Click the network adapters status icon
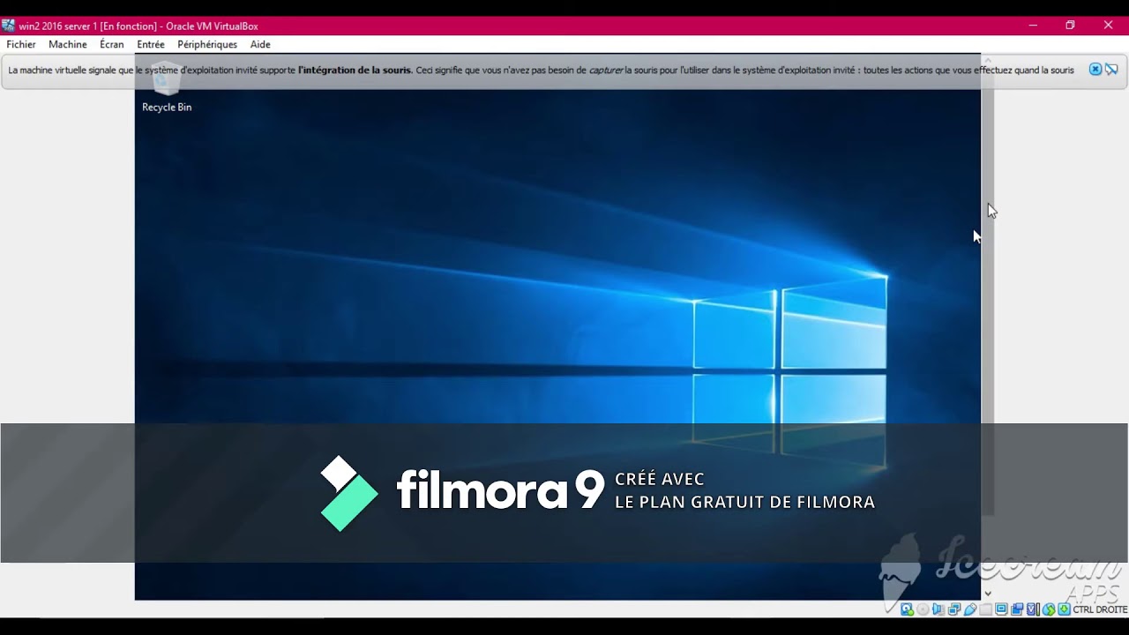This screenshot has height=635, width=1129. click(954, 609)
